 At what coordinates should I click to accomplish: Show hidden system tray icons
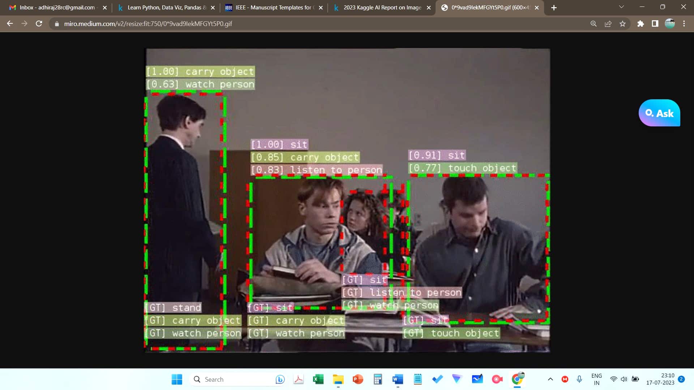coord(550,379)
